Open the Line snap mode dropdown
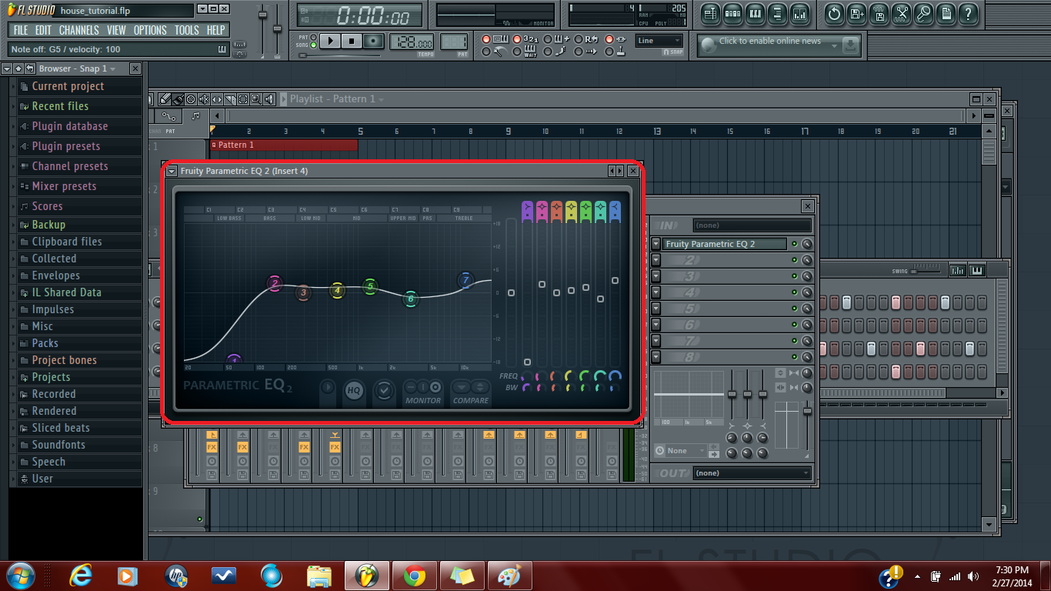This screenshot has height=591, width=1051. [658, 42]
